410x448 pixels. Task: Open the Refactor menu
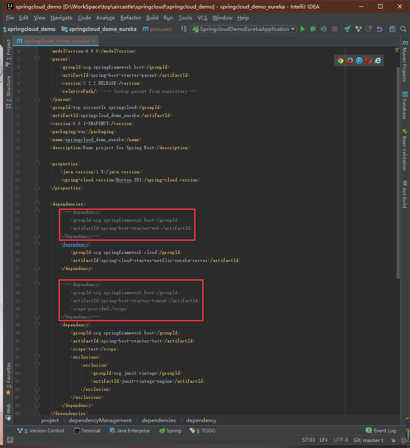[x=131, y=18]
